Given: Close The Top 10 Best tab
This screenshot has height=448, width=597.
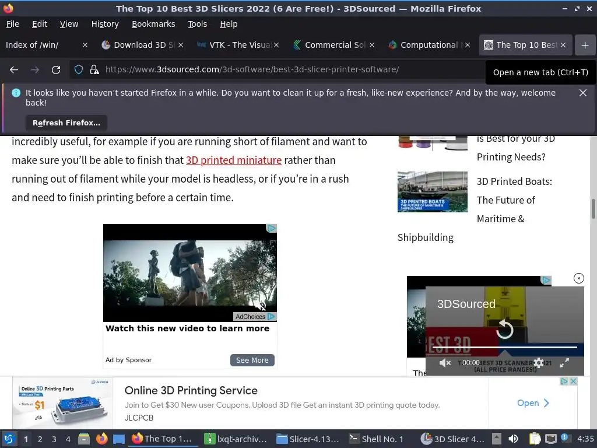Looking at the screenshot, I should tap(563, 45).
